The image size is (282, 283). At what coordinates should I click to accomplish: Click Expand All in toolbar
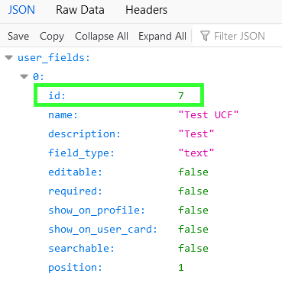coord(162,36)
